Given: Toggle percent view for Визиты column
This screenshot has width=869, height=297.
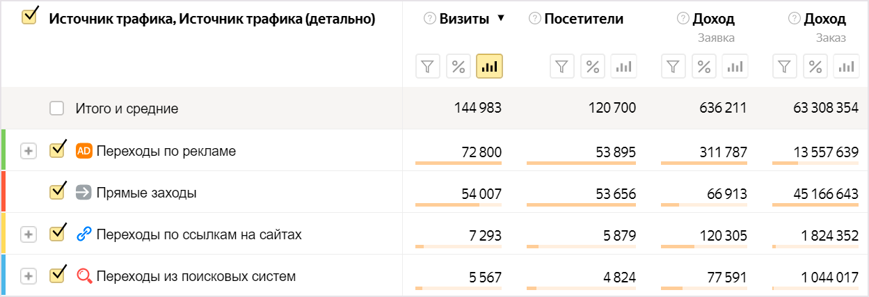Looking at the screenshot, I should coord(459,67).
